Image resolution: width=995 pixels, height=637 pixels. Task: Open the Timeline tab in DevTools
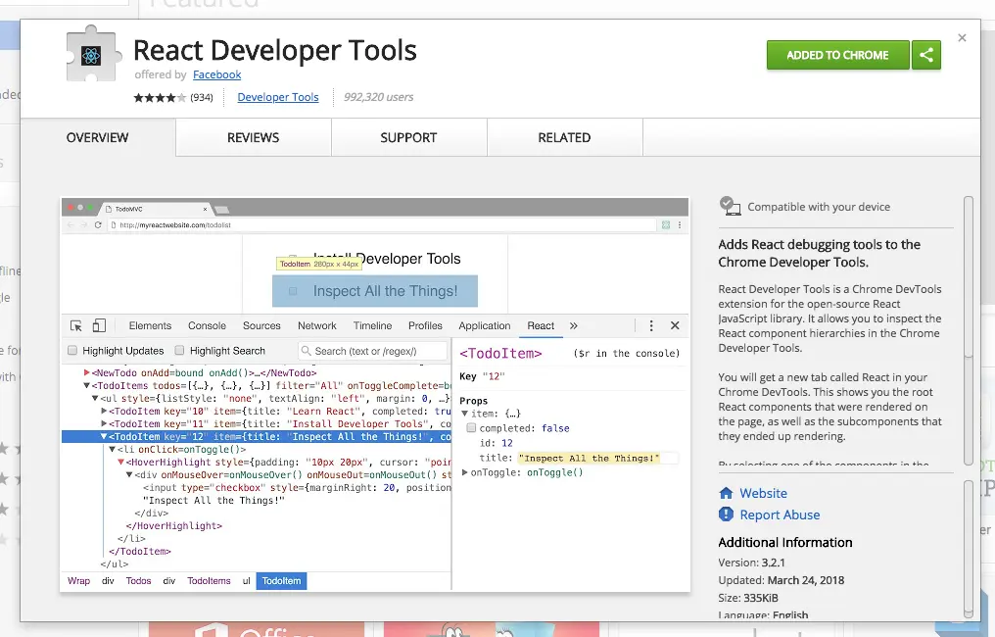pyautogui.click(x=372, y=325)
